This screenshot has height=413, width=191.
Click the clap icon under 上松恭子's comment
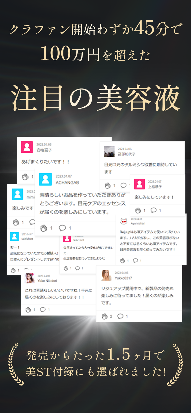click(x=138, y=210)
